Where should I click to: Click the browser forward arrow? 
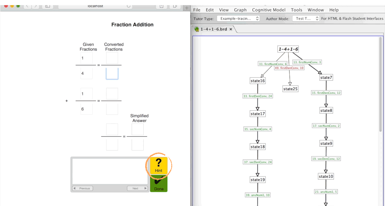pos(35,6)
